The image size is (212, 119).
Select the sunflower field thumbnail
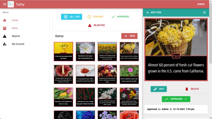[107, 52]
